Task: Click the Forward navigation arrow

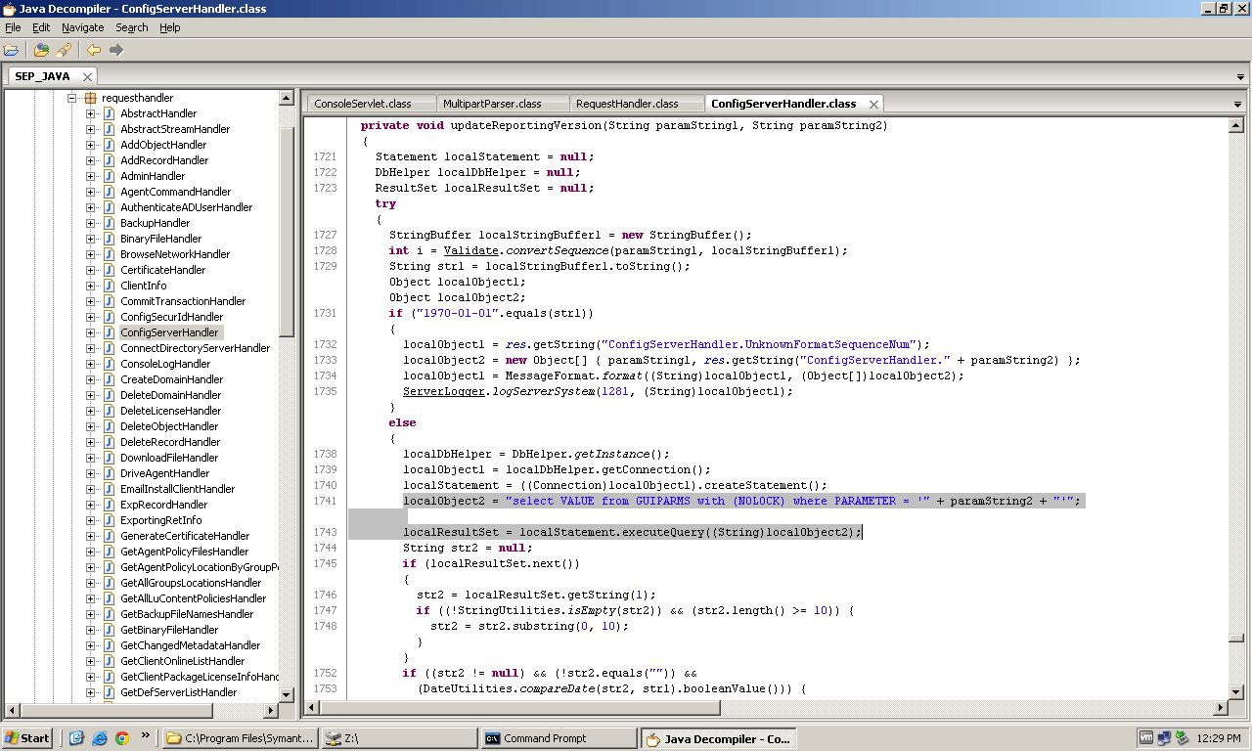Action: pyautogui.click(x=116, y=50)
